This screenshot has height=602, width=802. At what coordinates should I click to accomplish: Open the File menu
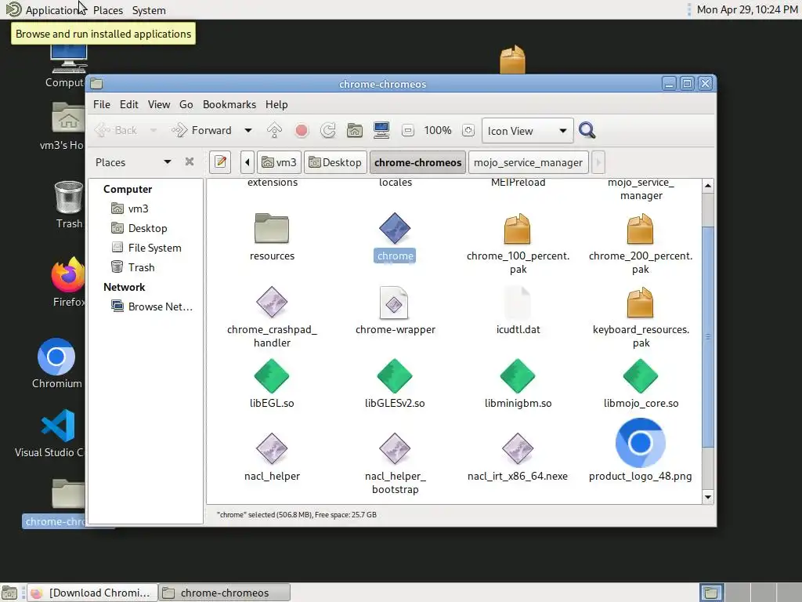[x=101, y=104]
